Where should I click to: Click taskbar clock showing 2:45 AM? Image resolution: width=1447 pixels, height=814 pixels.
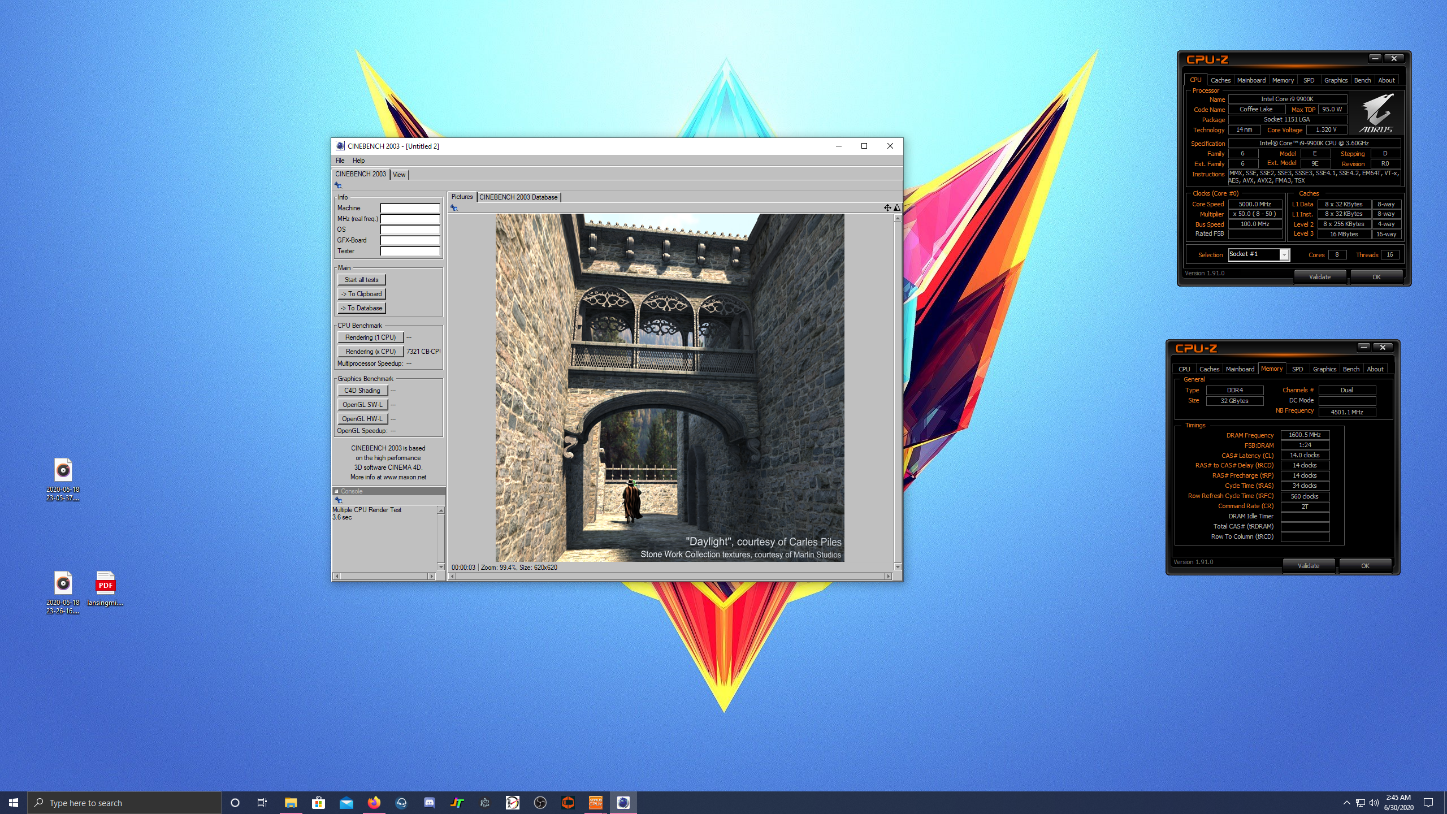pyautogui.click(x=1398, y=803)
